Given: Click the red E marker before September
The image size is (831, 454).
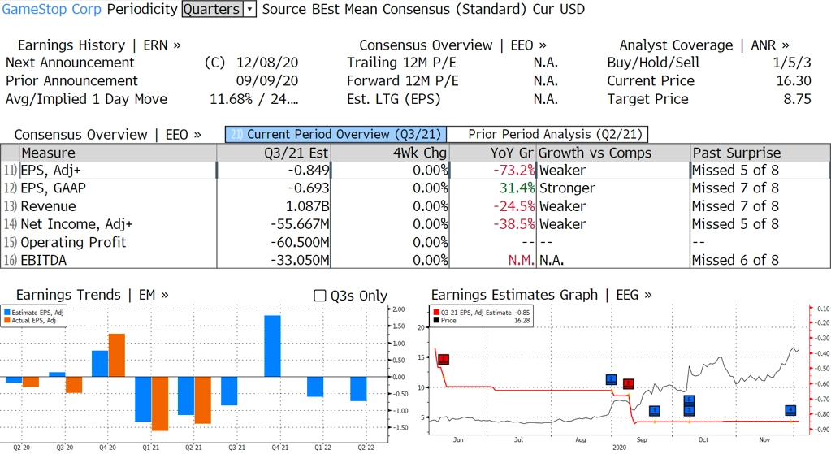Looking at the screenshot, I should [629, 383].
